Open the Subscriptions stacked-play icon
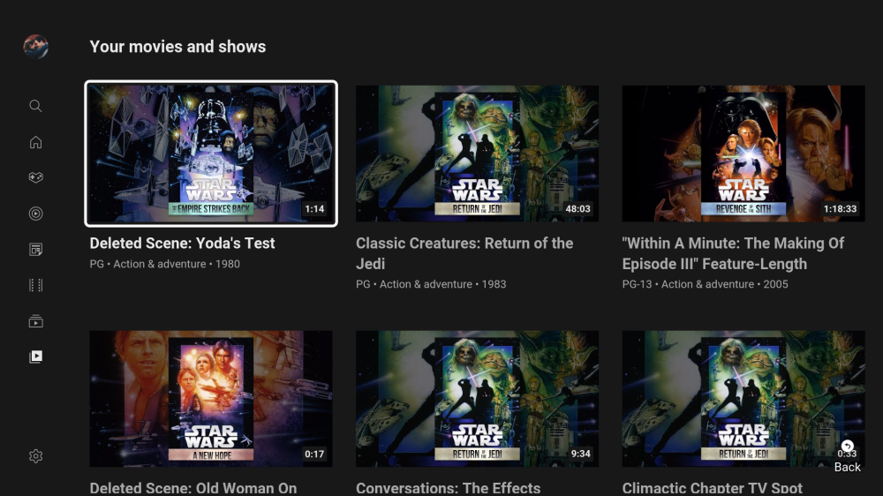The image size is (883, 496). point(35,321)
